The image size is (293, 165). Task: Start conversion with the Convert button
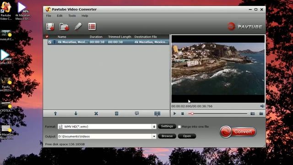[238, 132]
